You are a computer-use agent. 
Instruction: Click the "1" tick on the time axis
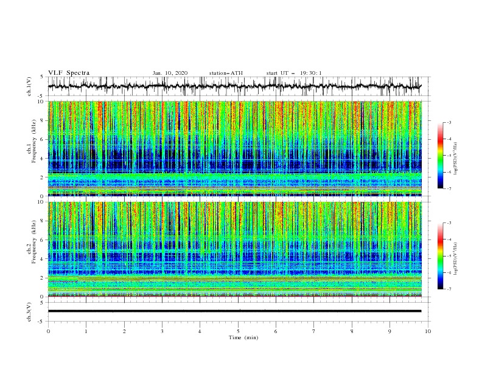click(x=86, y=331)
